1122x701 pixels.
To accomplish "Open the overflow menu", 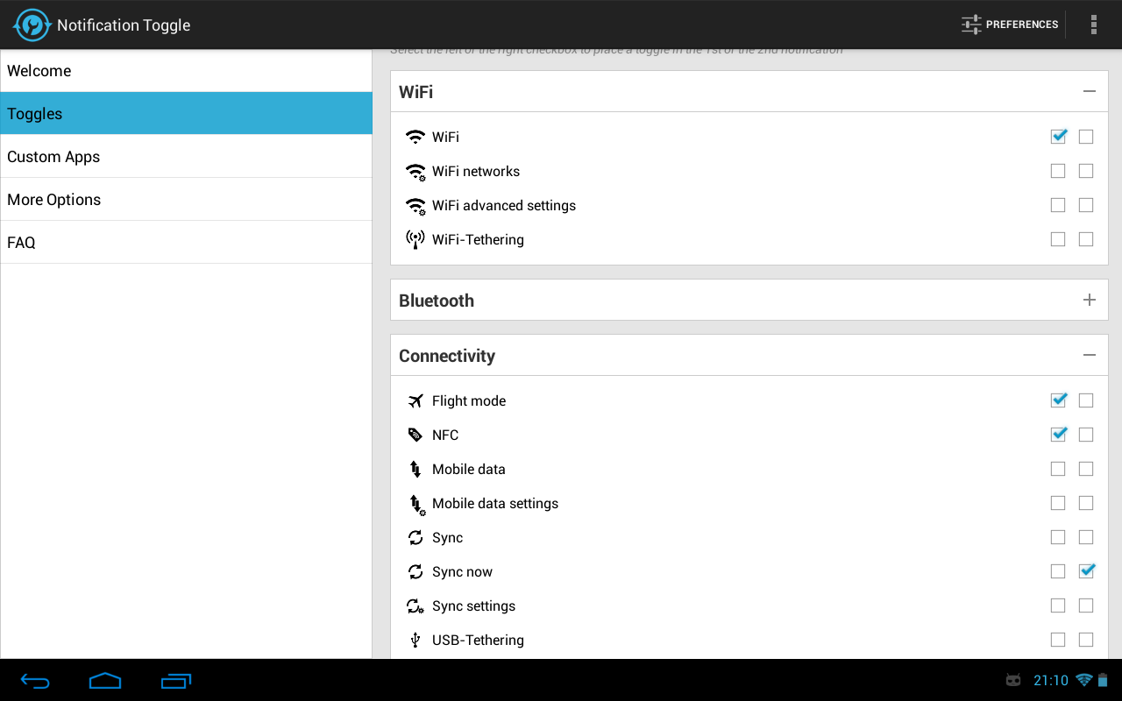I will 1094,24.
